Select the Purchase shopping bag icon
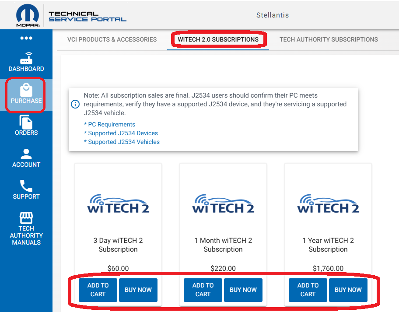The height and width of the screenshot is (312, 399). (x=26, y=90)
